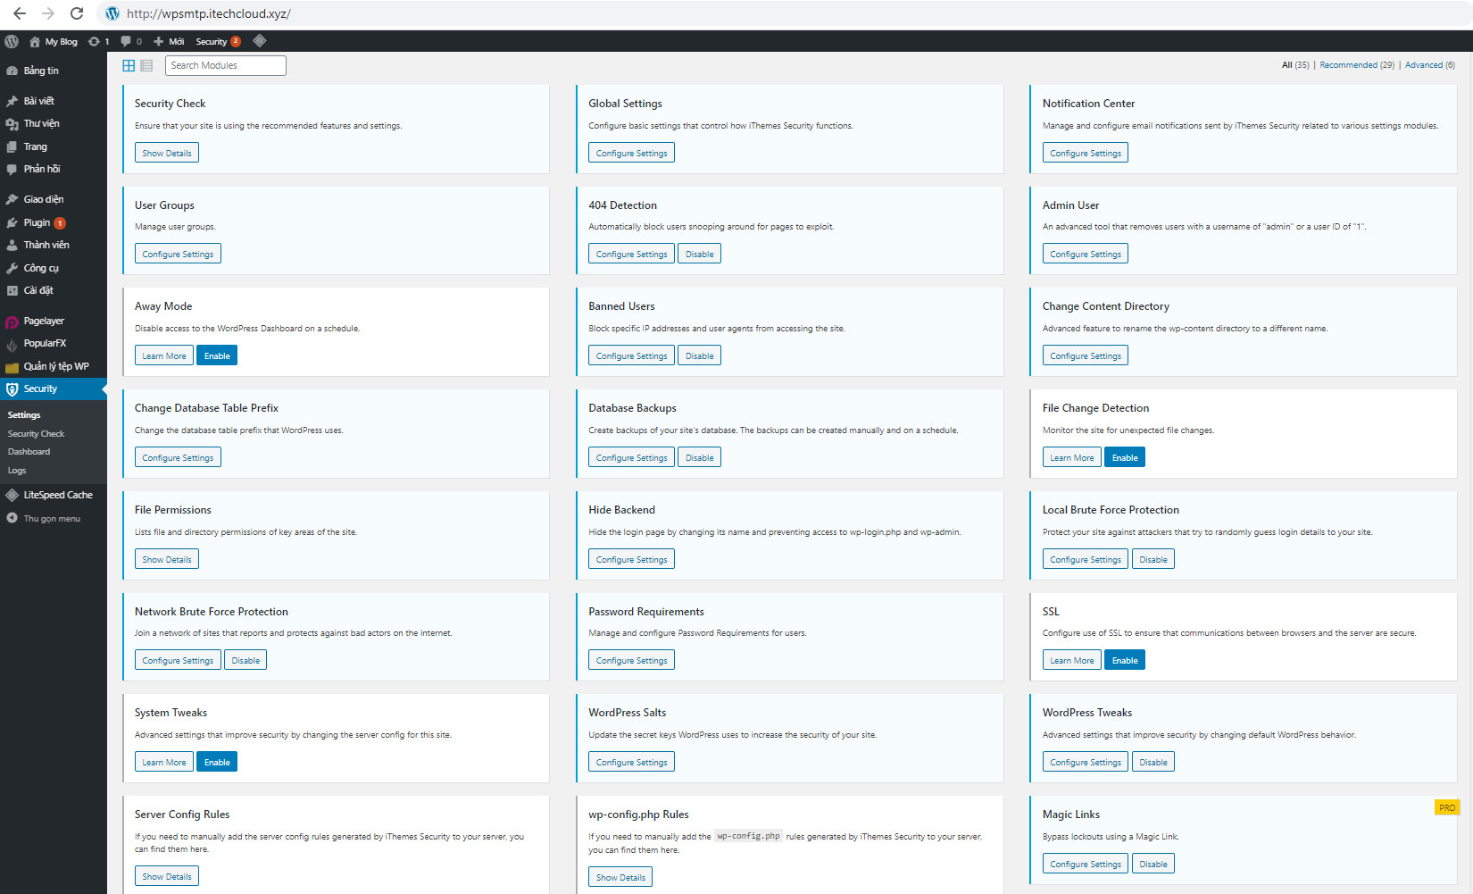Viewport: 1473px width, 894px height.
Task: Click the browser back arrow
Action: click(20, 13)
